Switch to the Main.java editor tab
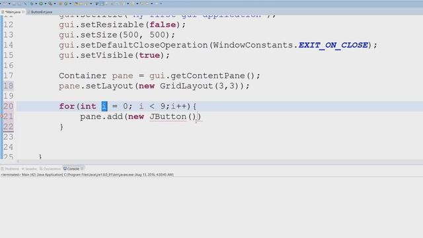 13,12
